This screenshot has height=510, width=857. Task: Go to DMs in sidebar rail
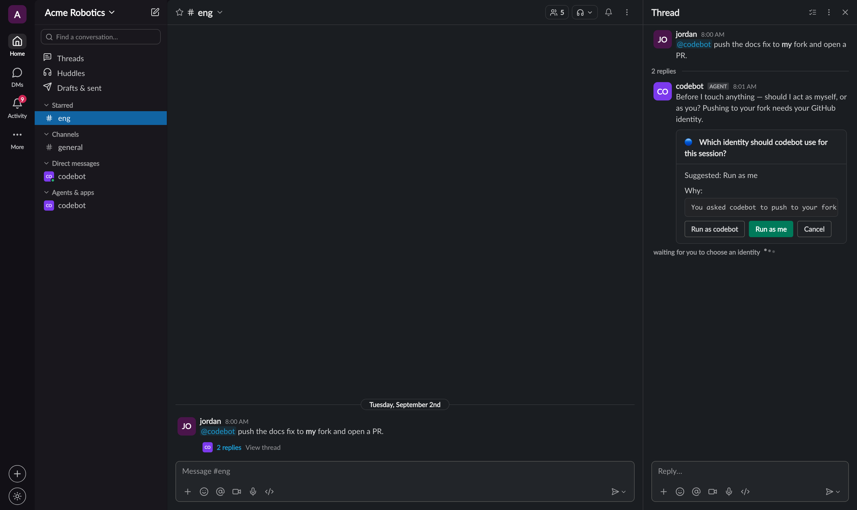[x=17, y=77]
